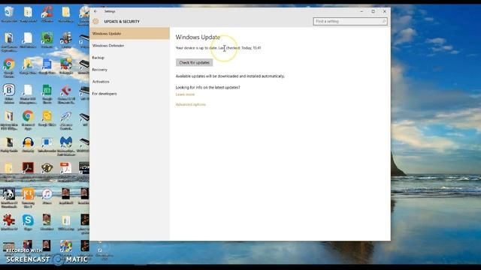Screen dimensions: 481x270
Task: Open the Recycle Bin desktop icon
Action: pyautogui.click(x=9, y=12)
